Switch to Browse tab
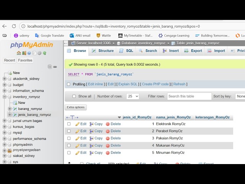The width and height of the screenshot is (245, 184). 77,51
